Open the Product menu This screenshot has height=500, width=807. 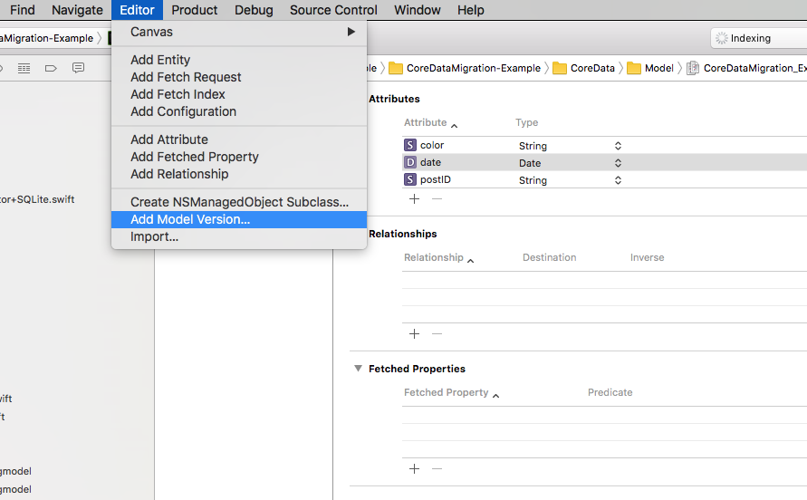(195, 10)
